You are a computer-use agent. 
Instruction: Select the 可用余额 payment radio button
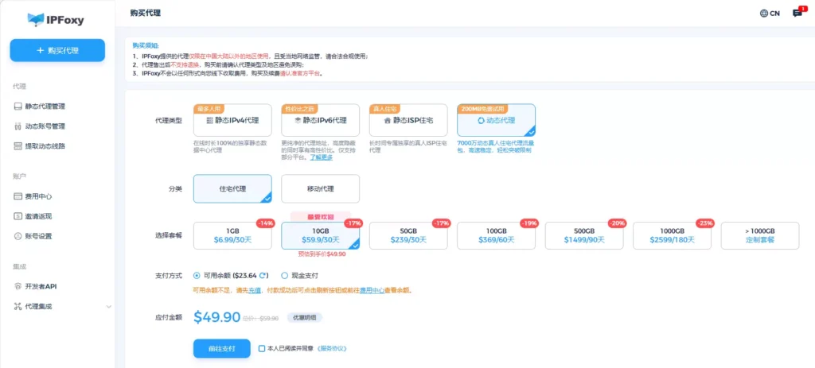pyautogui.click(x=197, y=276)
